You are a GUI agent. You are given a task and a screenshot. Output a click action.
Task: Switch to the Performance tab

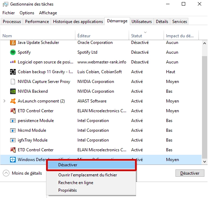[x=37, y=22]
